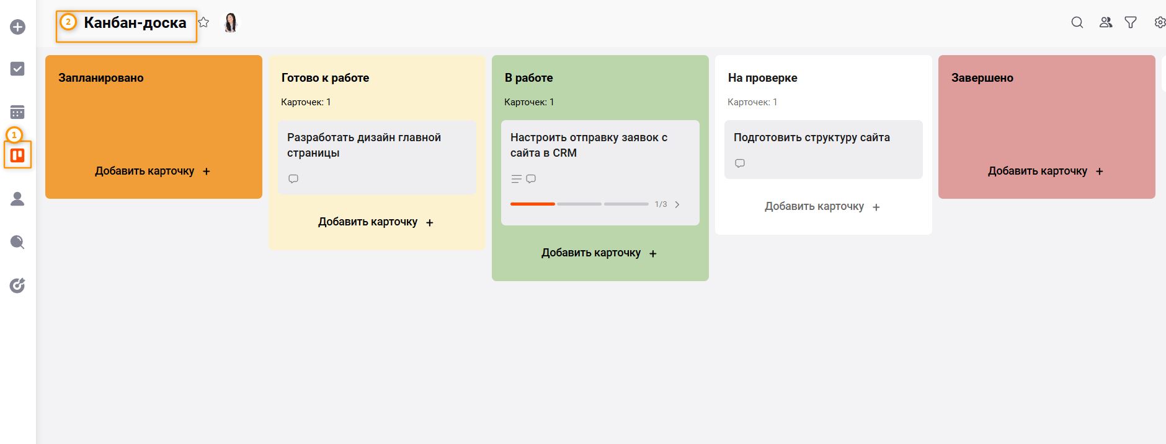
Task: Add a card to Завершено column
Action: [x=1046, y=171]
